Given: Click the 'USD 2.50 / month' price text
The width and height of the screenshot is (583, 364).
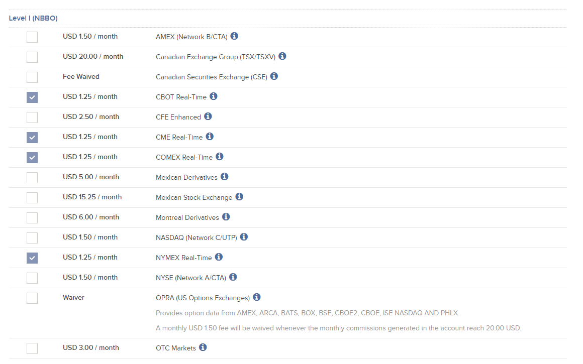Looking at the screenshot, I should pyautogui.click(x=91, y=116).
